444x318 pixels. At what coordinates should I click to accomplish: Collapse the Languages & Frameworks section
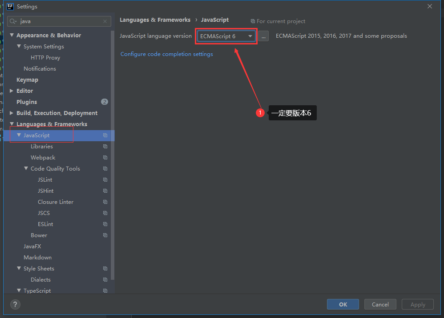tap(12, 124)
